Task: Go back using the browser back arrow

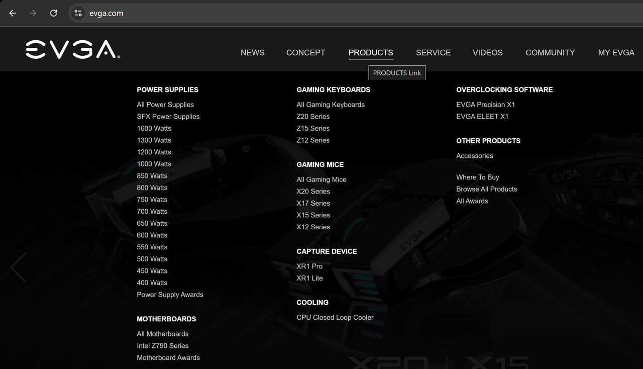Action: [x=13, y=13]
